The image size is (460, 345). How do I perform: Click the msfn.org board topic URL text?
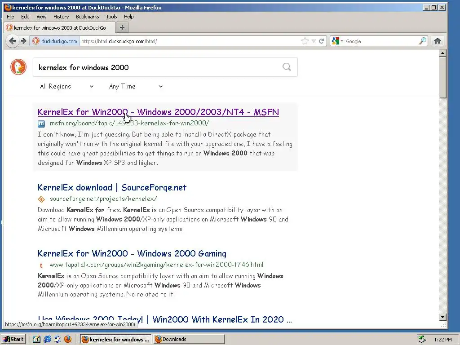[129, 123]
